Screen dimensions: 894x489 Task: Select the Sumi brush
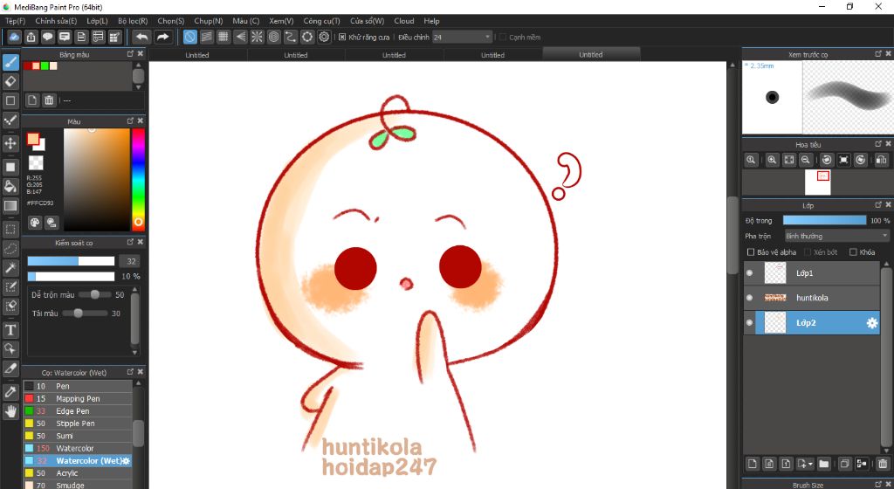[x=78, y=436]
